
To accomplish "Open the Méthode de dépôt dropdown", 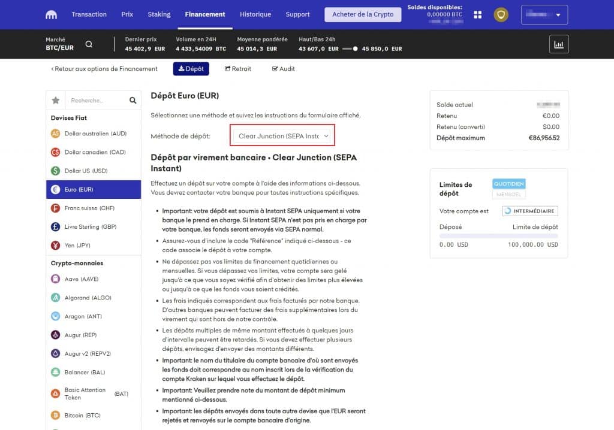I will click(x=282, y=135).
